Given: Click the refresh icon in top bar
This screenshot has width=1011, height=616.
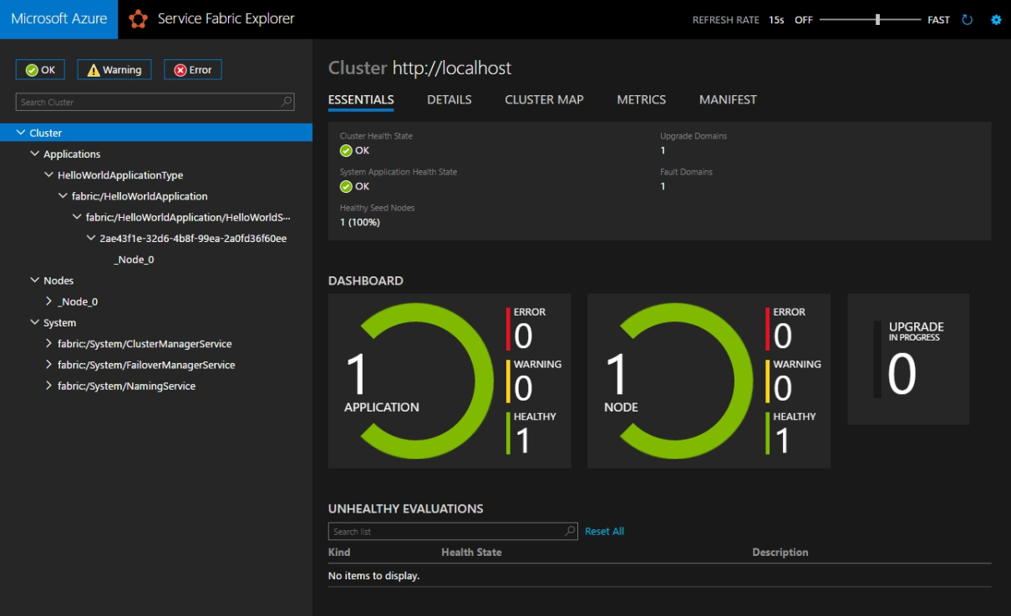Looking at the screenshot, I should [x=968, y=19].
